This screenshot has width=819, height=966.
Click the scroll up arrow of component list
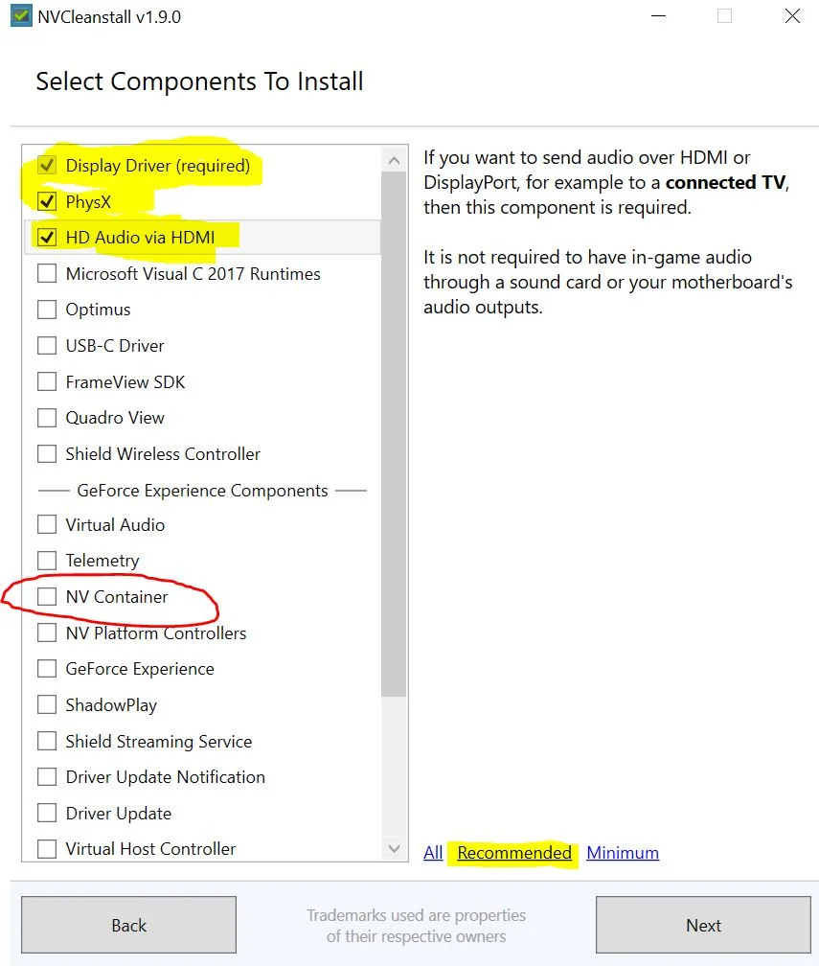394,161
